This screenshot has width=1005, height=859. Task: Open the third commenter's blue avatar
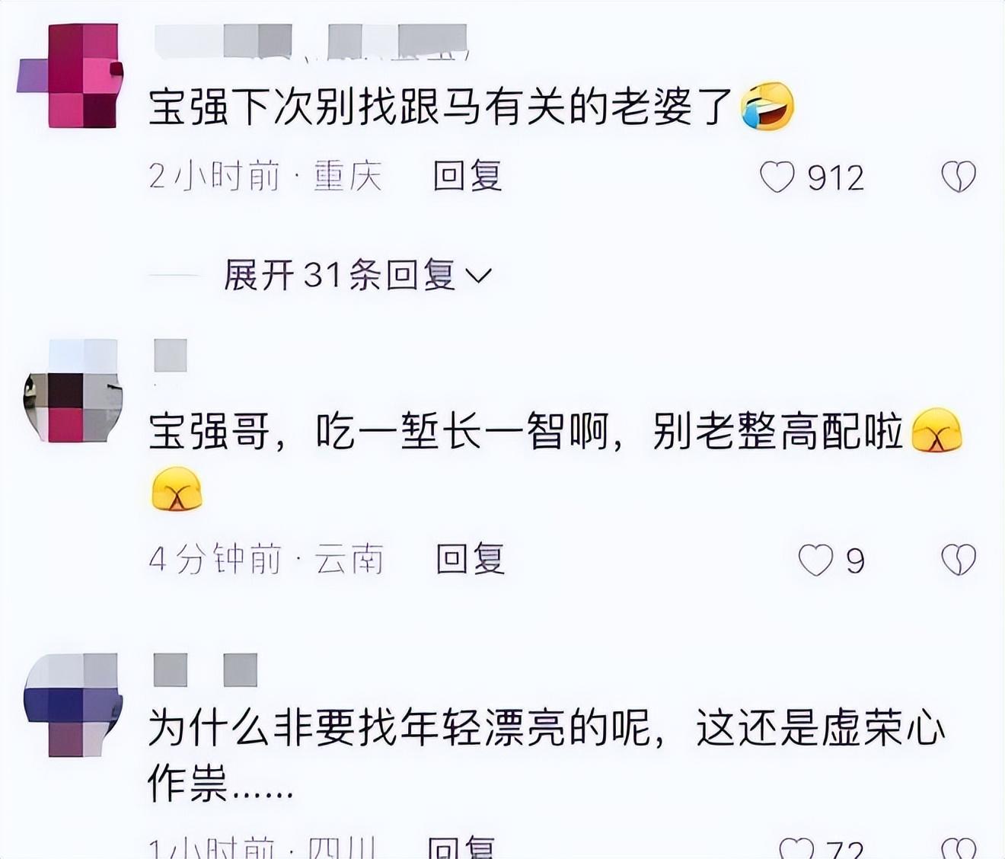(73, 706)
